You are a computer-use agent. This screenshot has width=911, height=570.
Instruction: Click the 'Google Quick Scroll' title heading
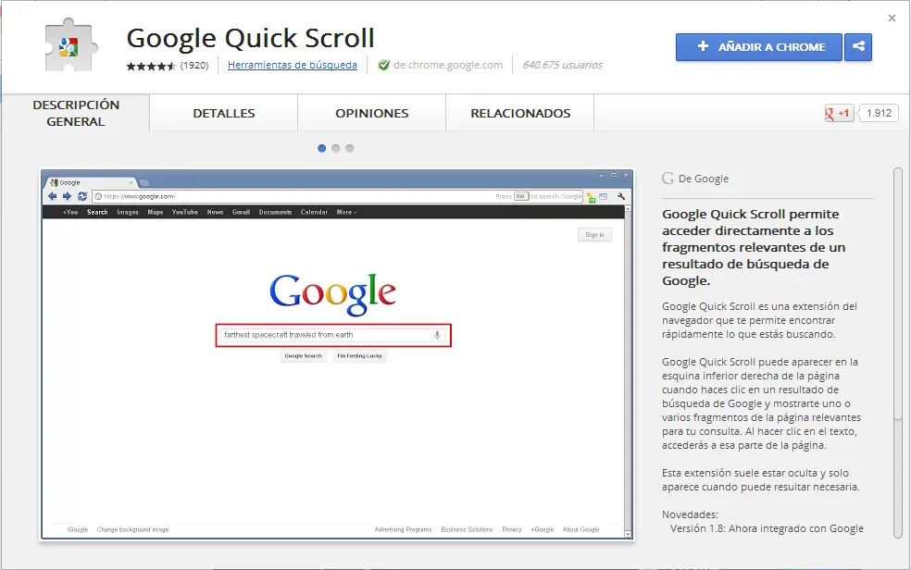pos(250,38)
